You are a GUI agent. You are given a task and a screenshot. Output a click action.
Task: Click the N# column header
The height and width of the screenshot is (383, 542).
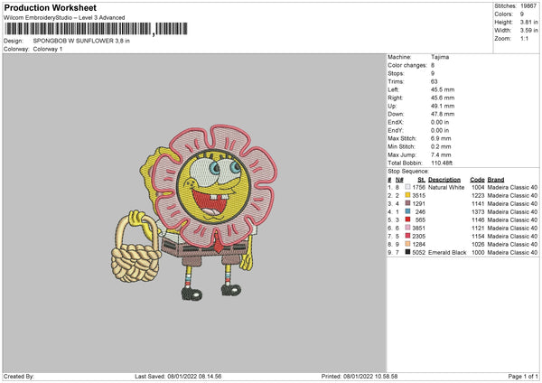coord(399,180)
